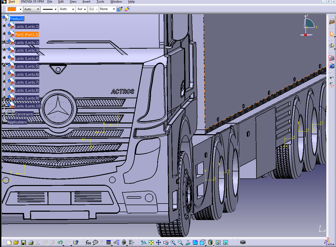Open the File menu
Viewport: 336px width, 247px height.
click(x=50, y=2)
